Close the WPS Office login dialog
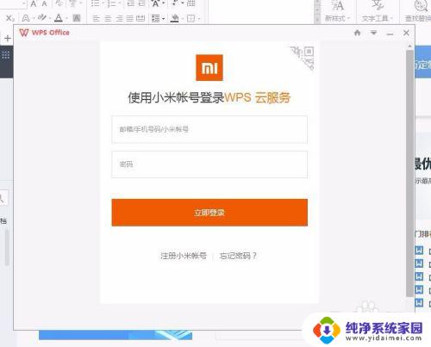This screenshot has width=431, height=347. tap(406, 33)
